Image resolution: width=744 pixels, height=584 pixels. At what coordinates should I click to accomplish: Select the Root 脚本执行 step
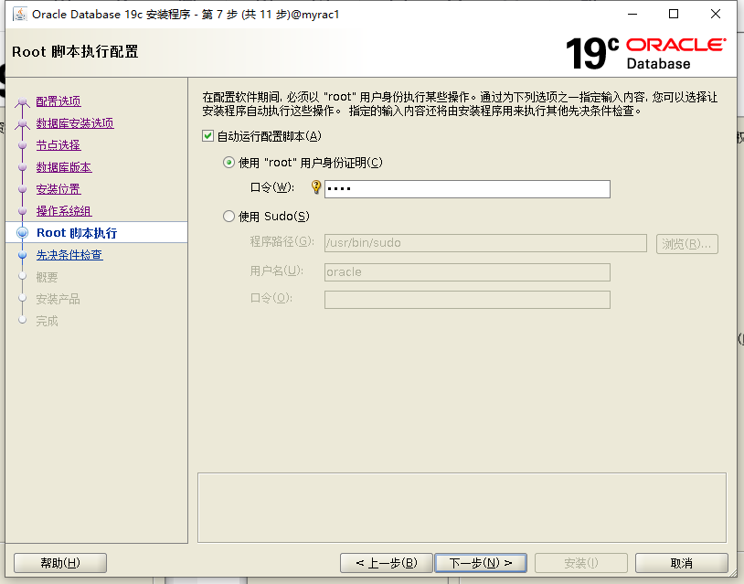(77, 233)
